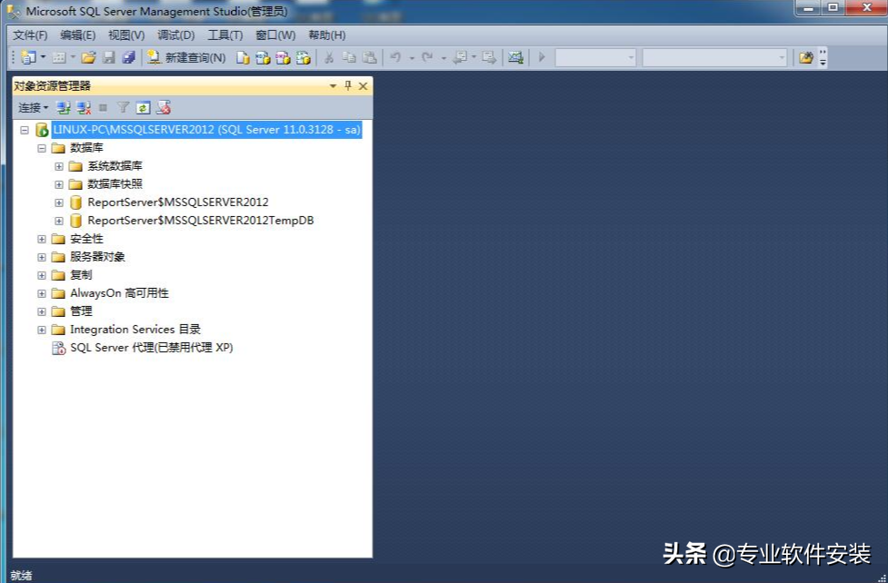Click the Find in Files binoculars icon
Image resolution: width=888 pixels, height=583 pixels.
click(806, 57)
